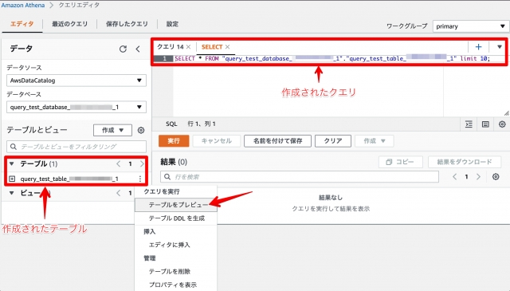Image resolution: width=510 pixels, height=291 pixels.
Task: Open the ワークグループ primary dropdown
Action: [470, 26]
